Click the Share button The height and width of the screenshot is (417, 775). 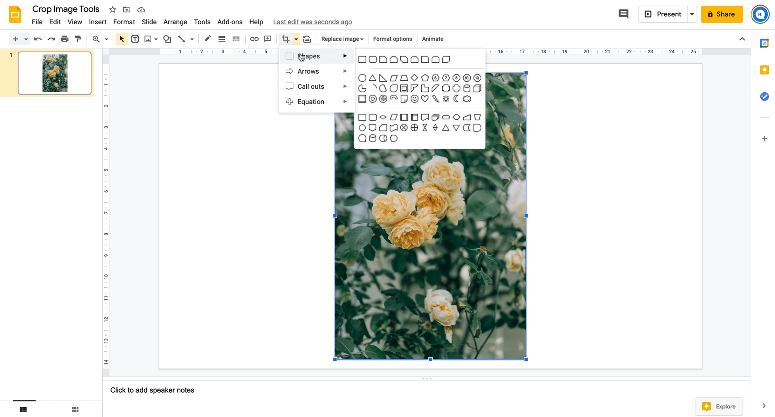point(722,14)
